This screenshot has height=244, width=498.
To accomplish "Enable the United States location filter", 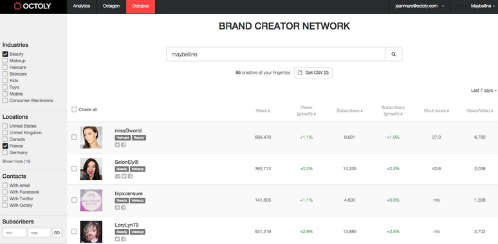I will point(5,126).
